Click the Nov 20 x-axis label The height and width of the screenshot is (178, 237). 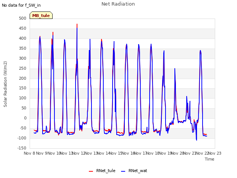click(178, 153)
